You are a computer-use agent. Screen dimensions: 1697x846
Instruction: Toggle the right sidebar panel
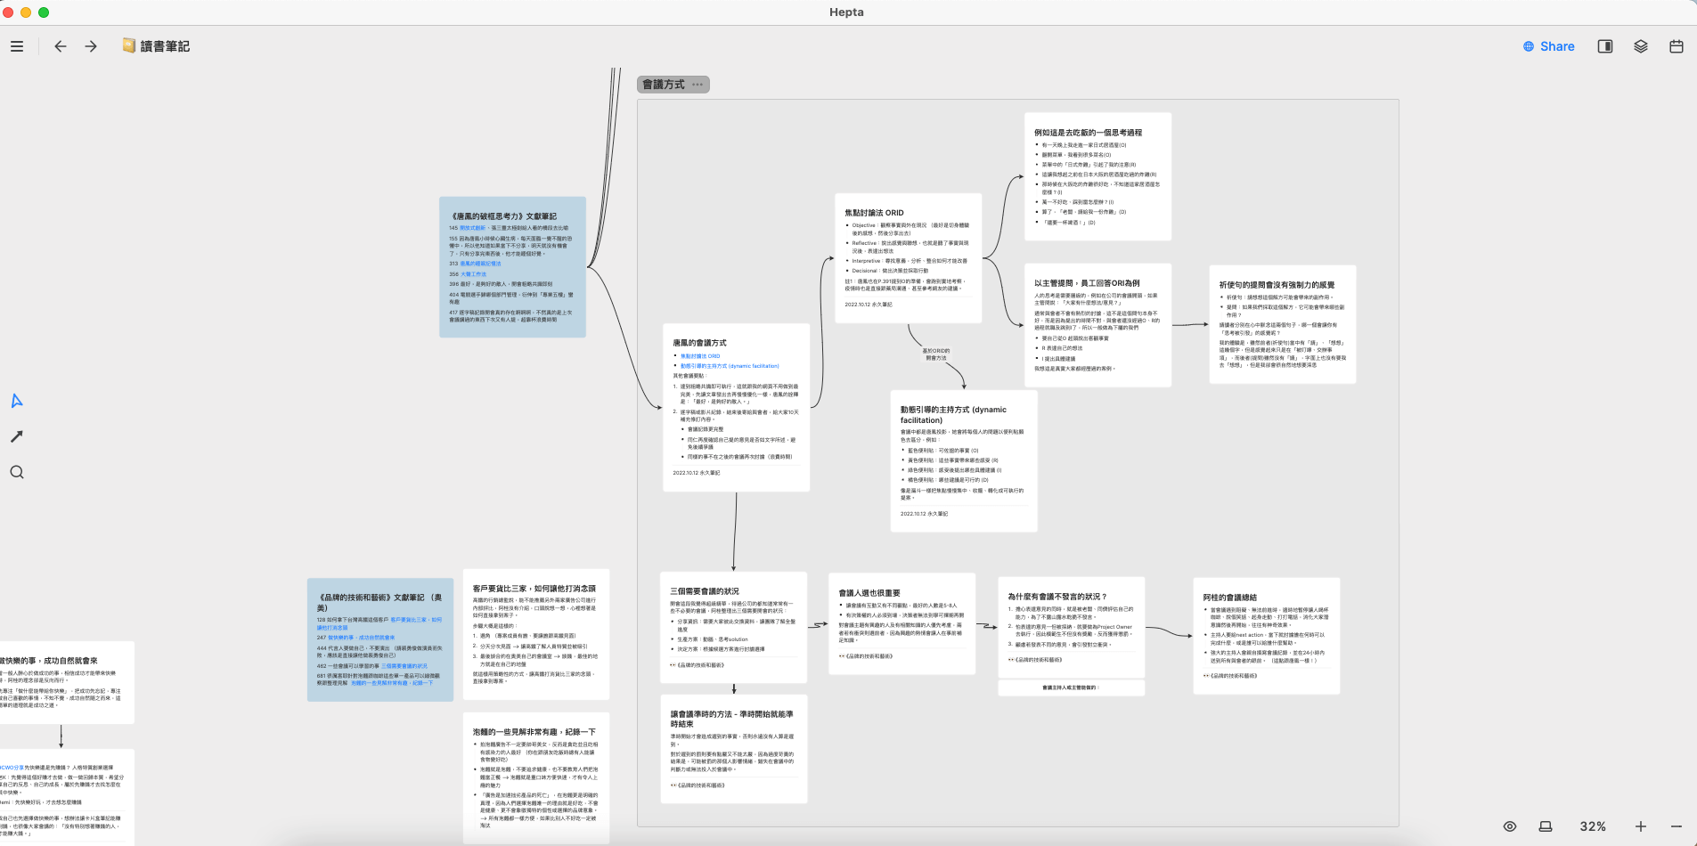tap(1604, 46)
